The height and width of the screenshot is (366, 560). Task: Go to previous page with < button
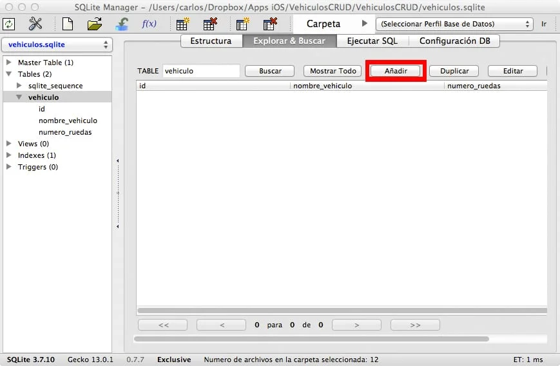pos(222,325)
